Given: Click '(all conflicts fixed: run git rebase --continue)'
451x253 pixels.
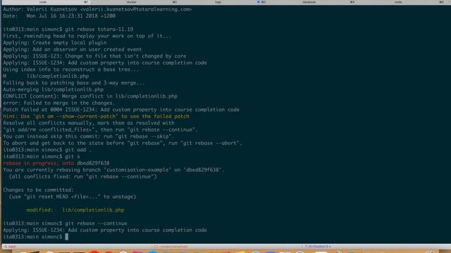Looking at the screenshot, I should tap(83, 176).
